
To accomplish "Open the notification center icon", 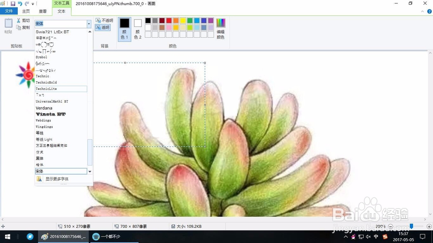I will 423,237.
